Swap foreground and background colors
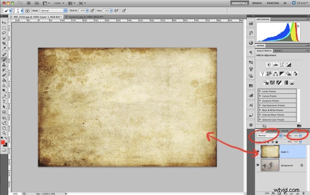The image size is (310, 195). pos(6,138)
